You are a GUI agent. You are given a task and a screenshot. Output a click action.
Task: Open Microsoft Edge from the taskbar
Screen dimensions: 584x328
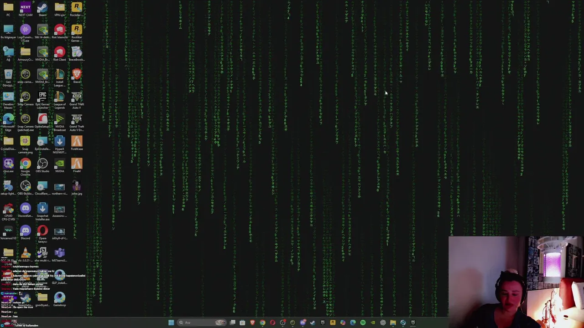pos(353,323)
